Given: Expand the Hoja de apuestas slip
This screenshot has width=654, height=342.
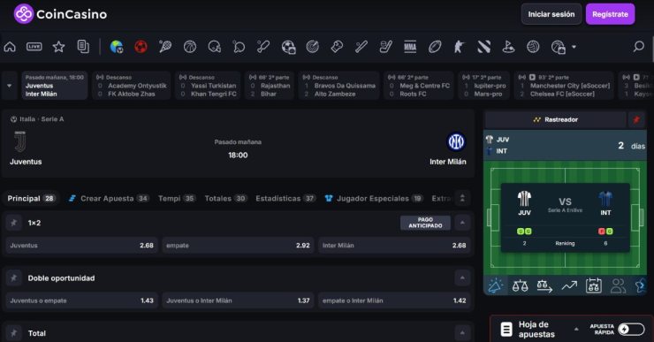Looking at the screenshot, I should pos(576,329).
